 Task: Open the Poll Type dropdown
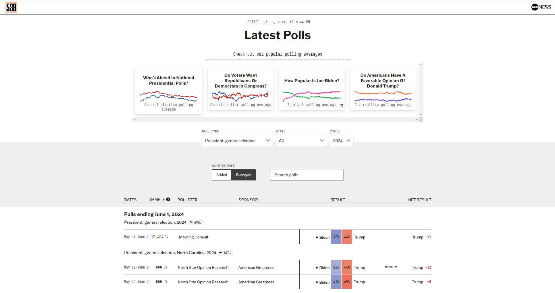click(237, 140)
